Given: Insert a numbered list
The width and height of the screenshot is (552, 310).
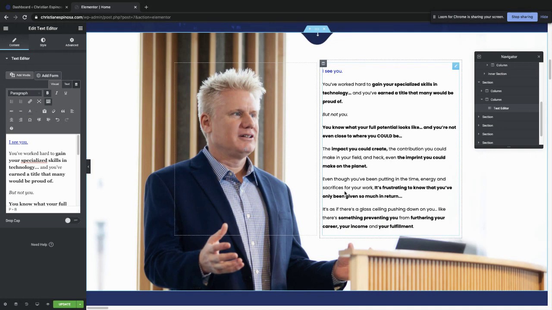Looking at the screenshot, I should [21, 102].
